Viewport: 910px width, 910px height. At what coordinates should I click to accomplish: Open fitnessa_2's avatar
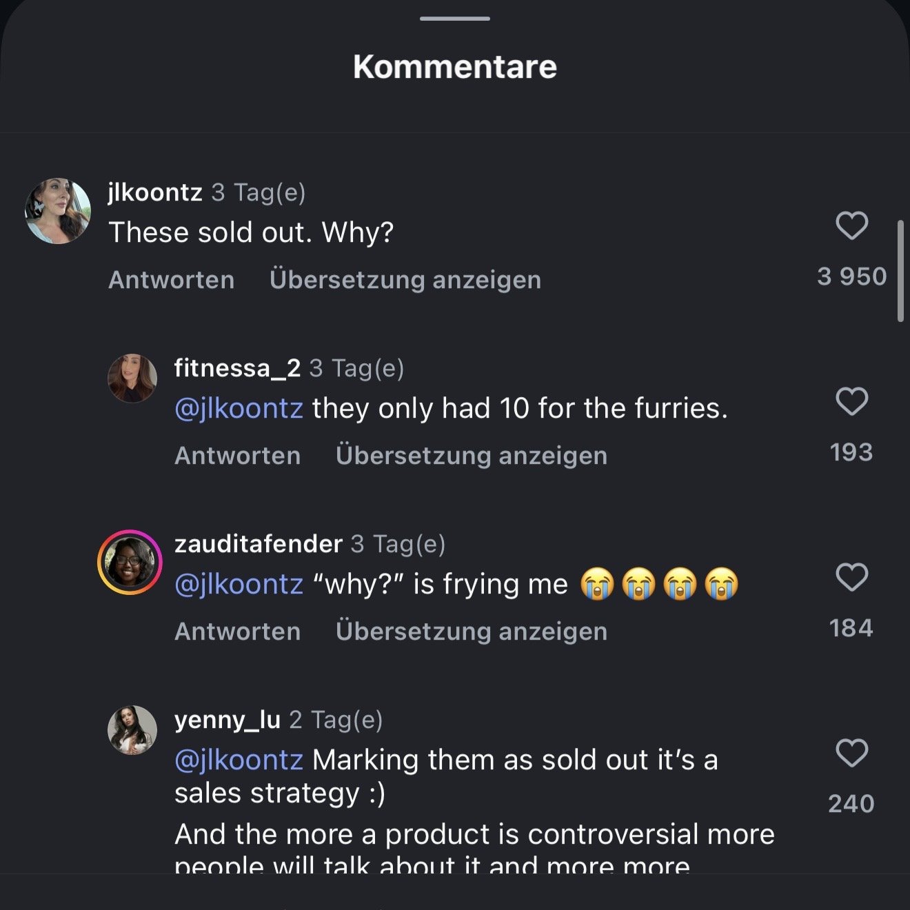(132, 378)
